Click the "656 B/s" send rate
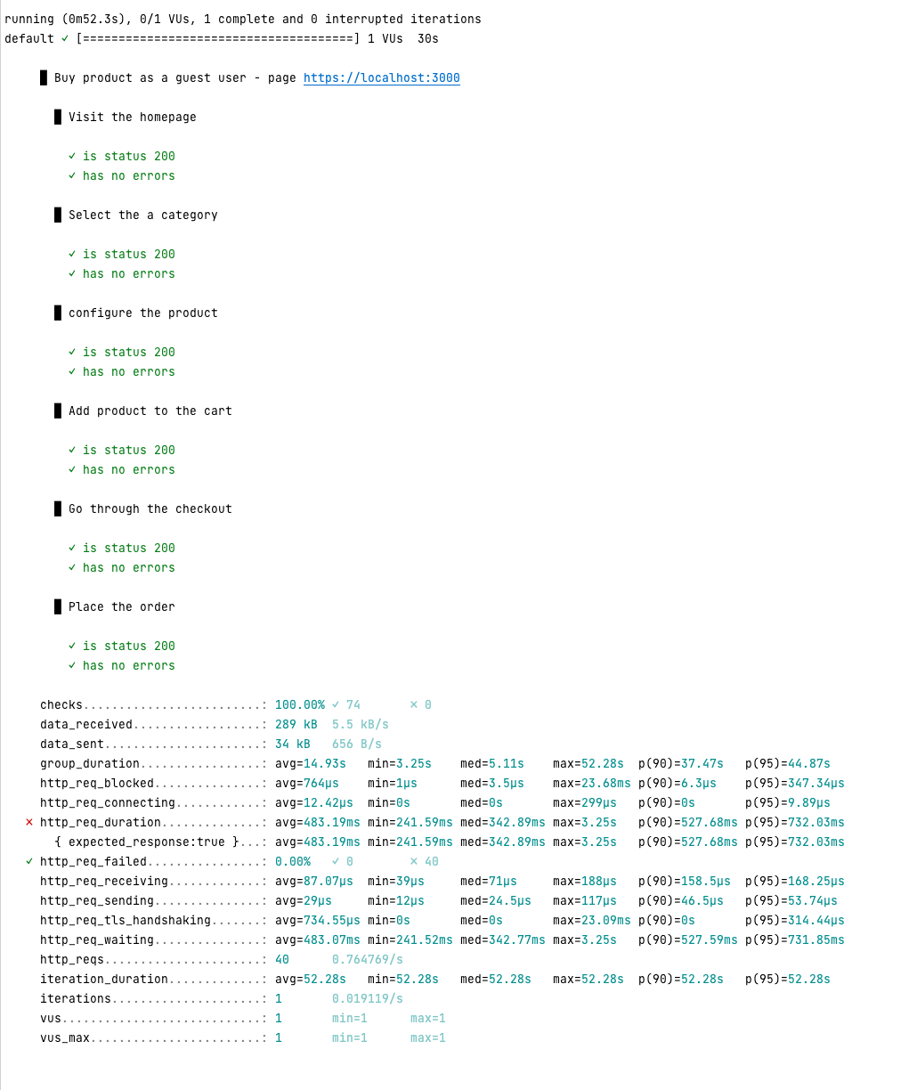The image size is (909, 1090). tap(356, 744)
